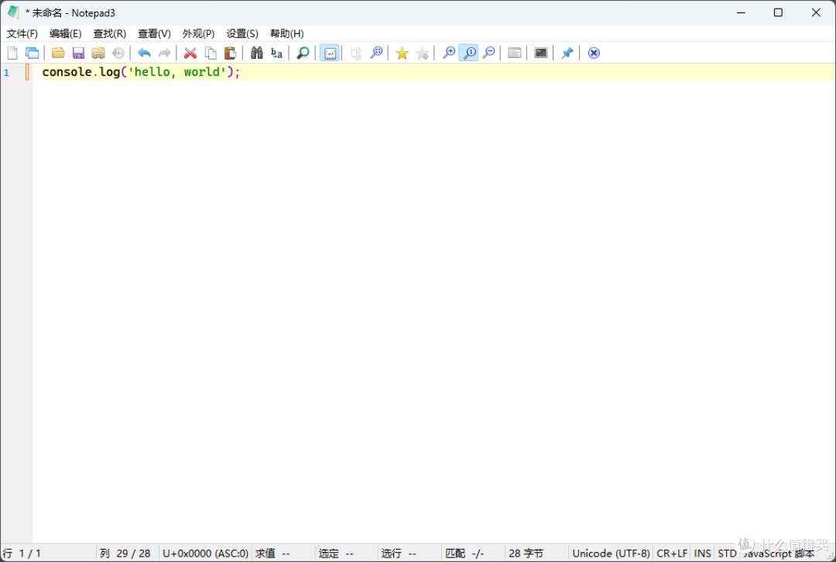This screenshot has height=562, width=836.
Task: Open the 帮助(H) menu
Action: tap(287, 33)
